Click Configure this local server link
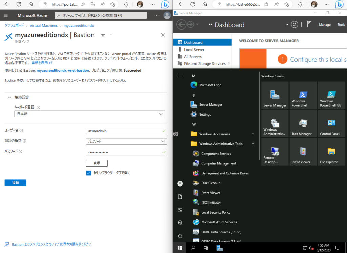Viewport: 347px width, 253px height. pos(318,59)
